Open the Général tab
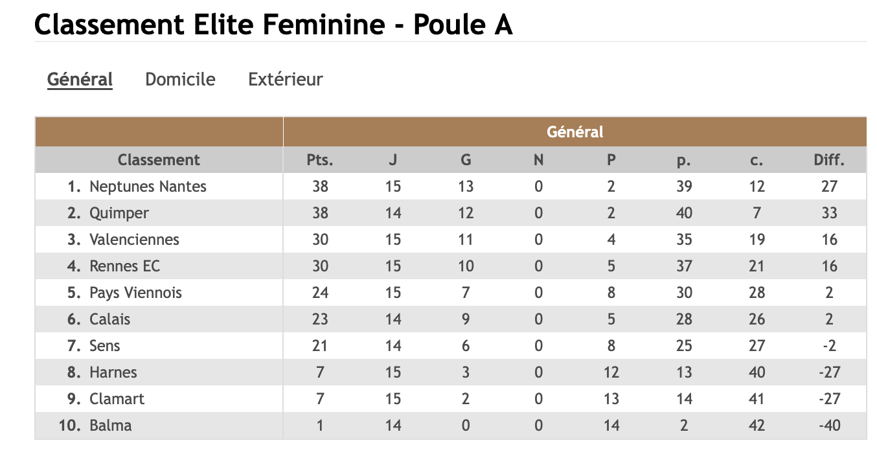Screen dimensions: 877x456 pyautogui.click(x=80, y=80)
